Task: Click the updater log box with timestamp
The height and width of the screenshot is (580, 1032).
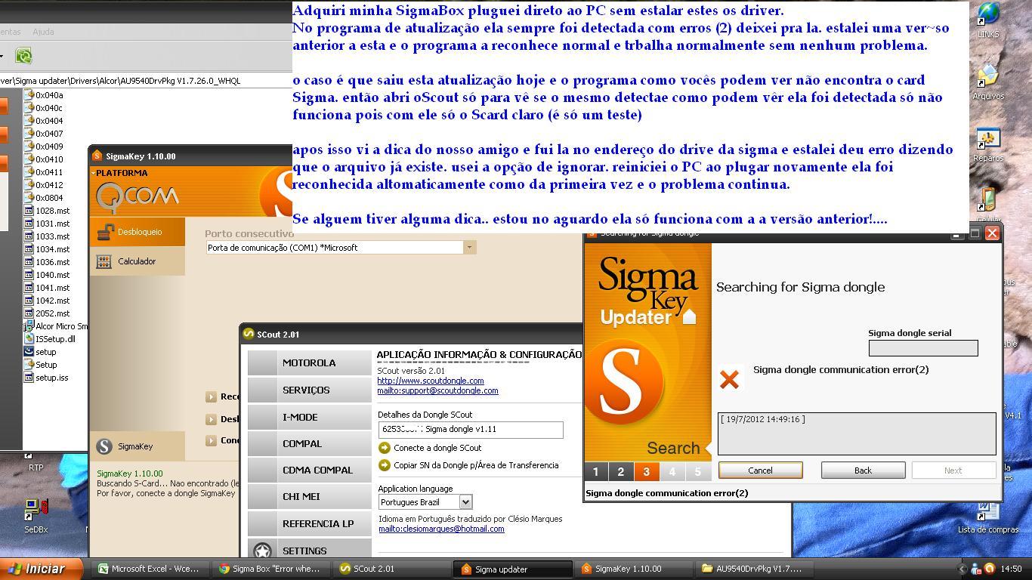Action: click(857, 433)
